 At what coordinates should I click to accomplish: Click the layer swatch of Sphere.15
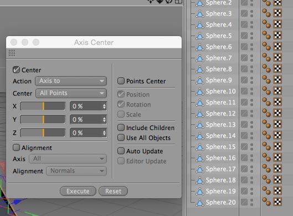click(x=244, y=147)
